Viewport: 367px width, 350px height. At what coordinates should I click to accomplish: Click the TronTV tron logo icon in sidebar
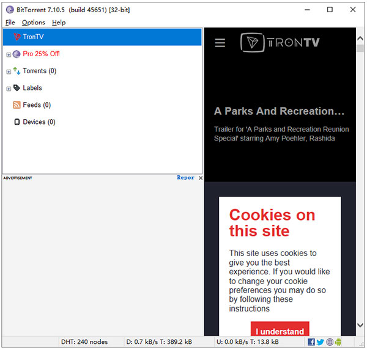click(17, 37)
